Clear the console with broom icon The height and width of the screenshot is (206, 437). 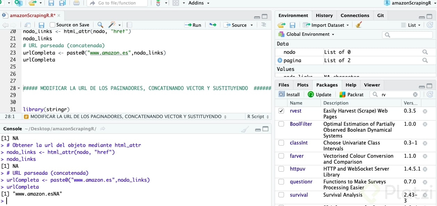click(245, 129)
